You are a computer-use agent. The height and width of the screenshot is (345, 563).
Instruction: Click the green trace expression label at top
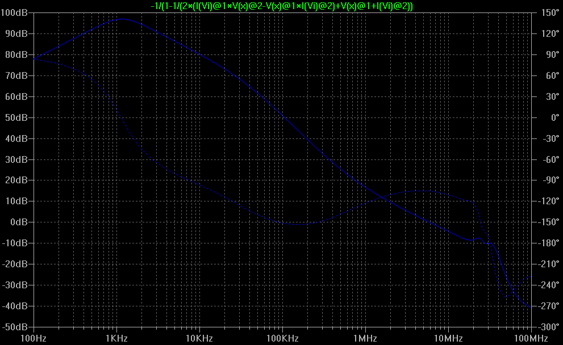282,6
